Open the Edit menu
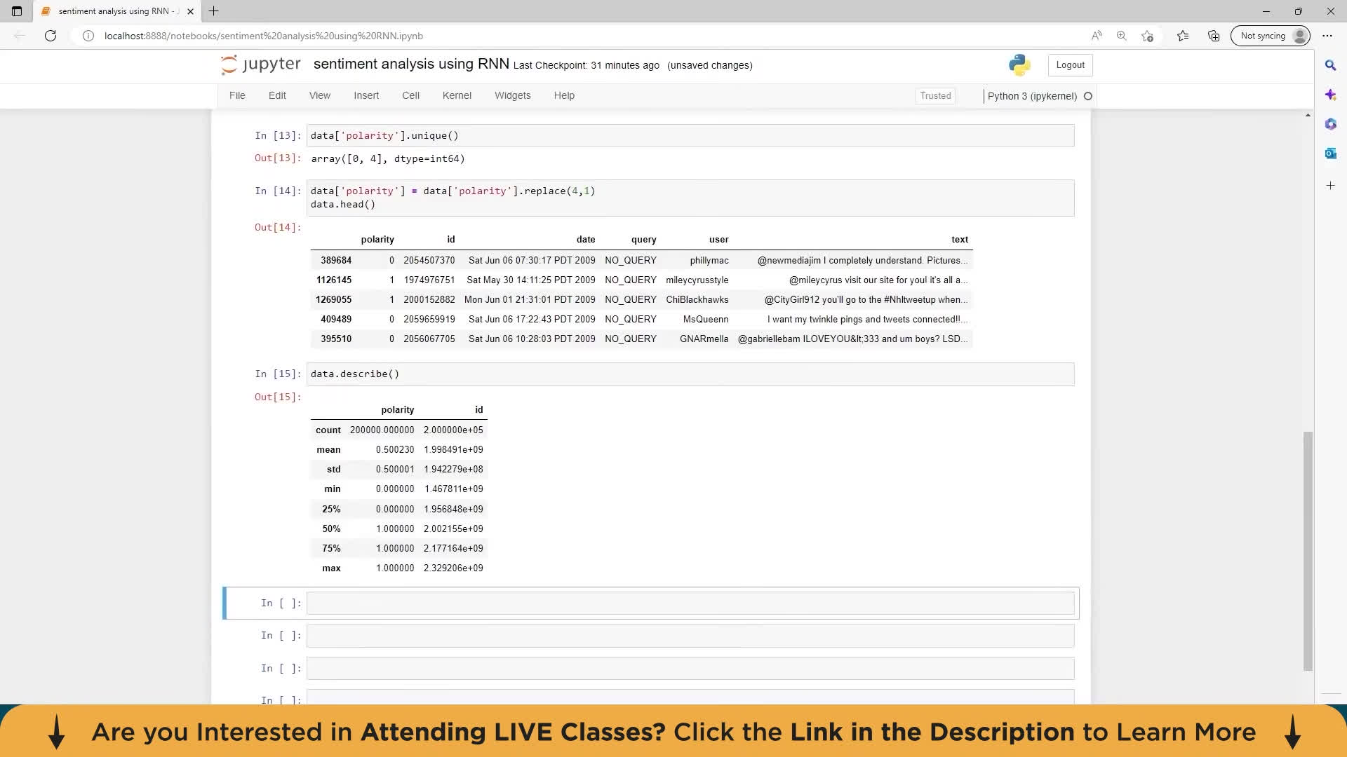The height and width of the screenshot is (757, 1347). pyautogui.click(x=277, y=95)
